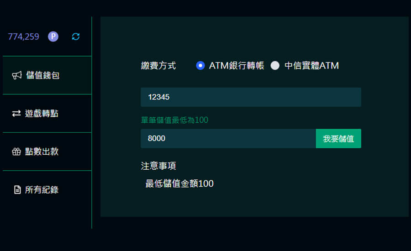Select the ATM銀行轉帳 payment radio button
The height and width of the screenshot is (251, 411).
coord(200,66)
